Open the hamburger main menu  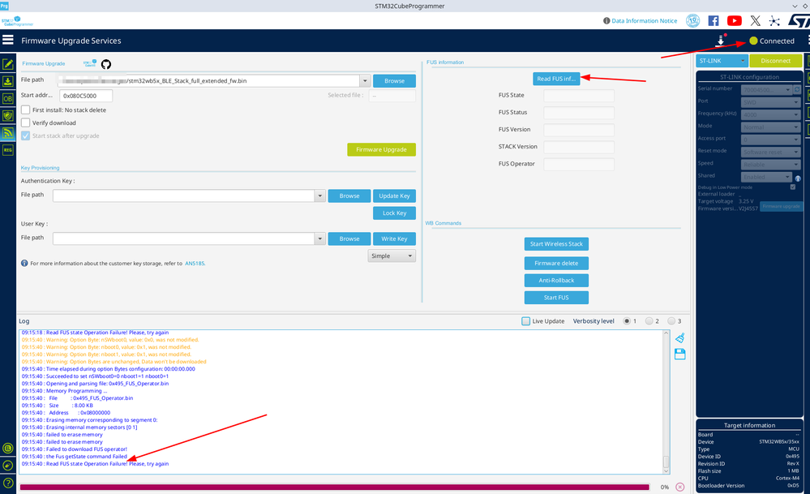(x=8, y=40)
